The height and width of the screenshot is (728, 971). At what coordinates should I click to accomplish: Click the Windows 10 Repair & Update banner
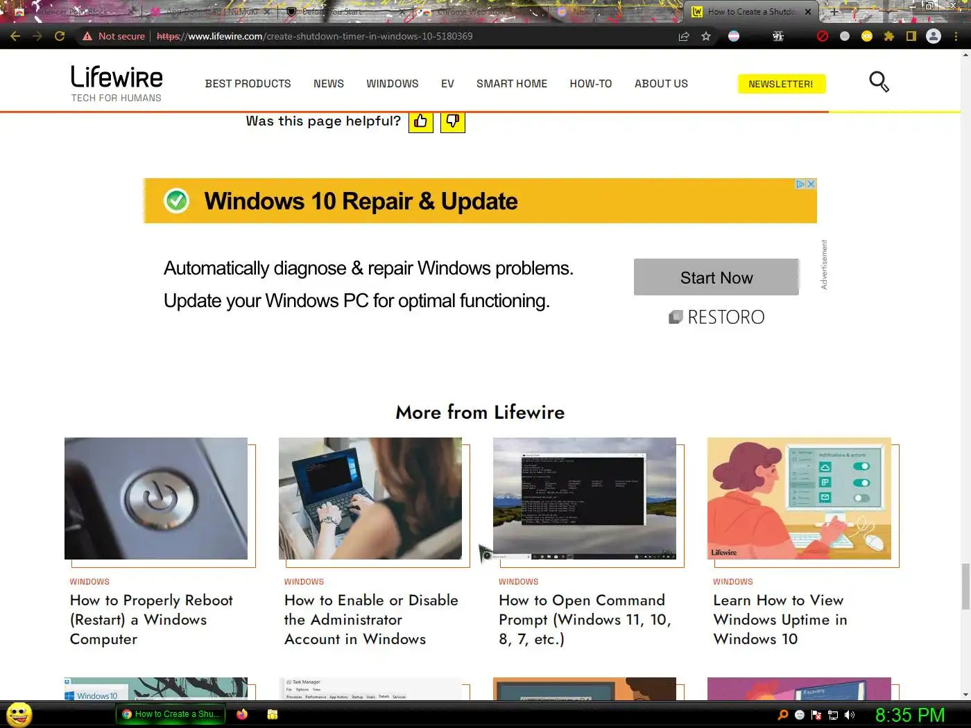pyautogui.click(x=480, y=201)
